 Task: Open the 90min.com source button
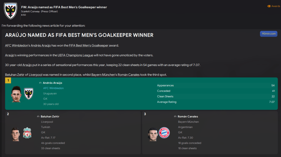(269, 34)
